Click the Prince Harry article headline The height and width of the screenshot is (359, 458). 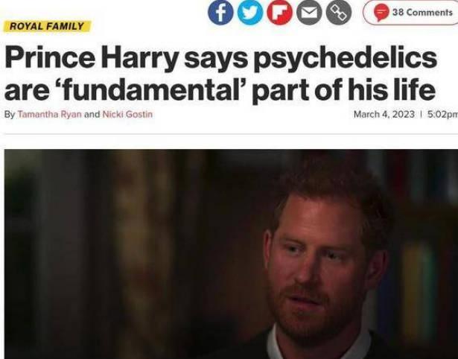click(x=220, y=74)
